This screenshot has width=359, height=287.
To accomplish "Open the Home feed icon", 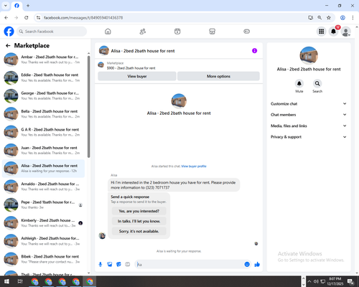I will coord(108,32).
